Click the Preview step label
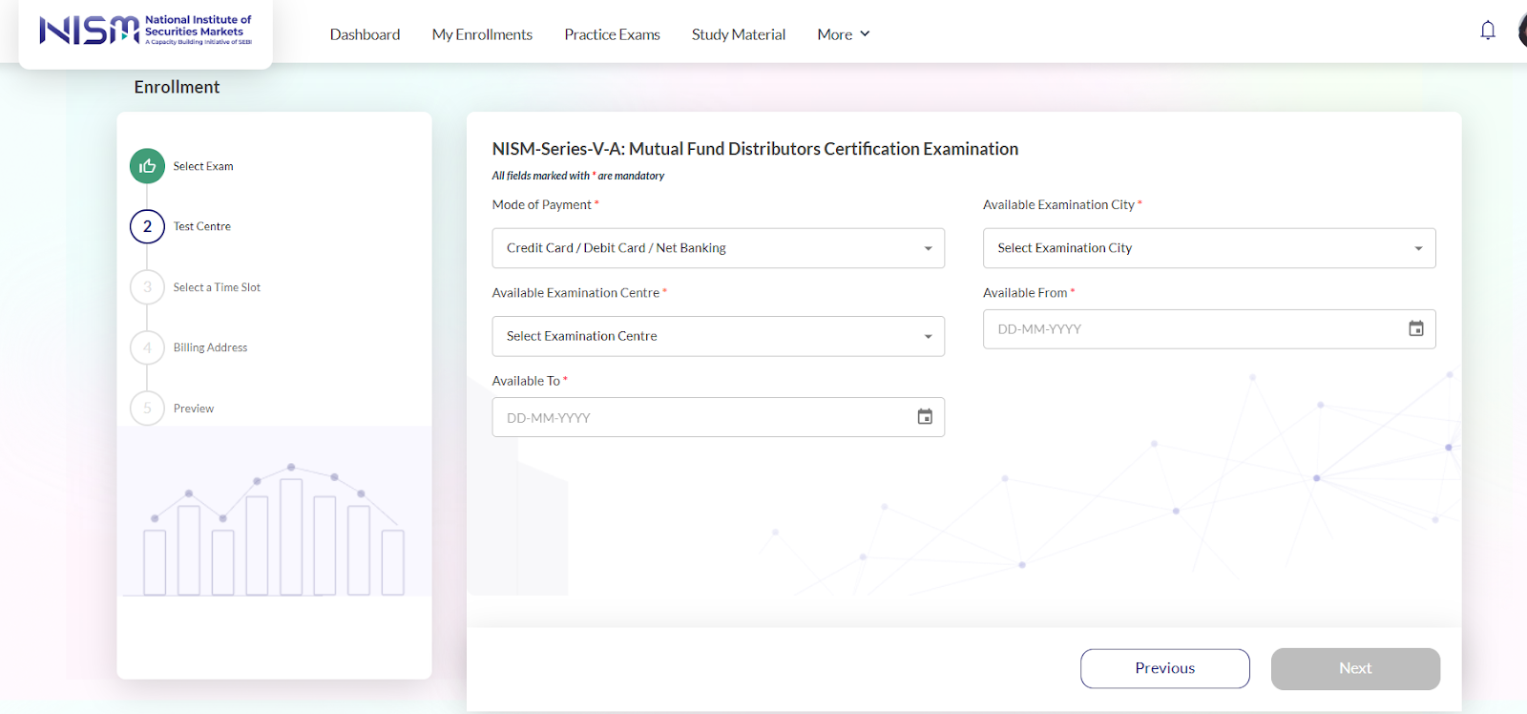Viewport: 1527px width, 714px height. pos(194,409)
